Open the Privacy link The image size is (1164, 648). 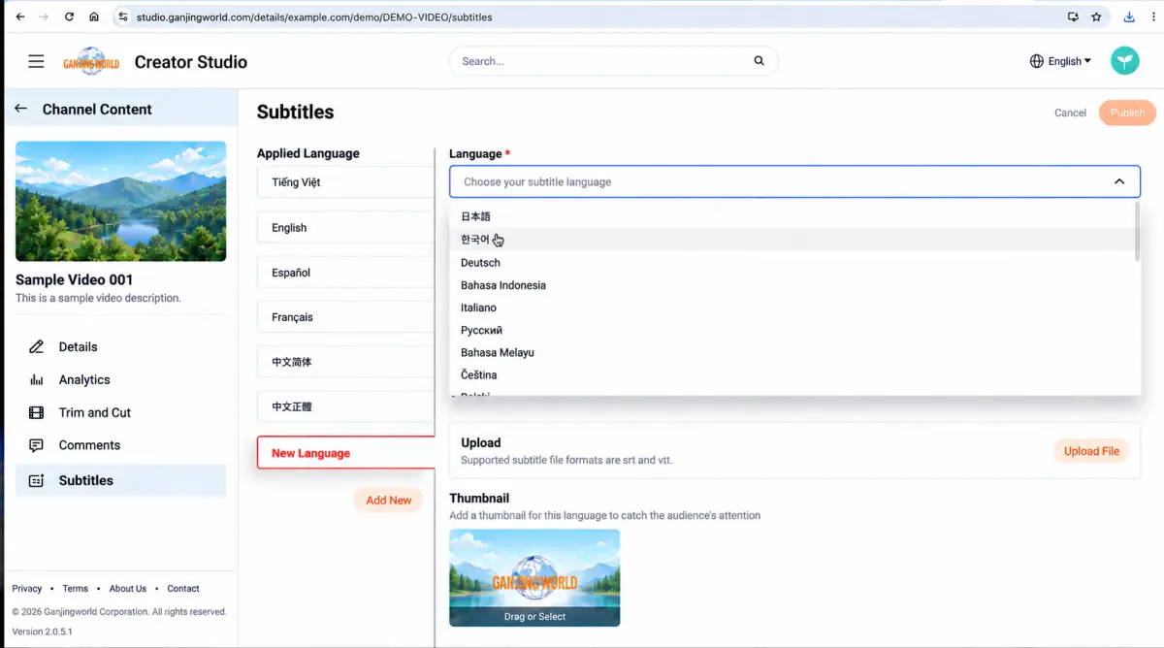(27, 588)
